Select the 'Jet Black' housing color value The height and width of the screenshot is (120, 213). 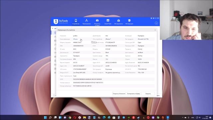click(140, 53)
